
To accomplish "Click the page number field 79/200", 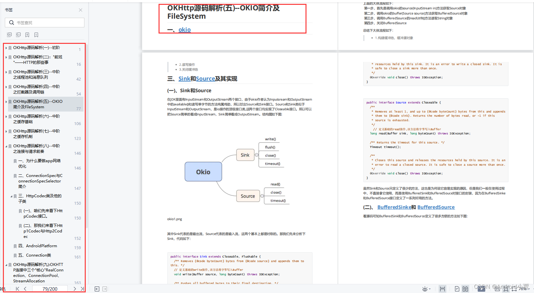I will 50,289.
